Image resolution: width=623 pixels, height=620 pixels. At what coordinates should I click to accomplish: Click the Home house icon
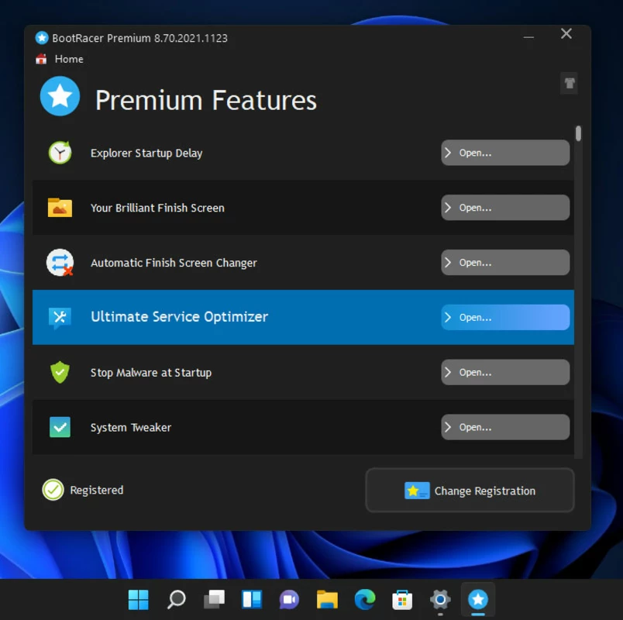point(41,59)
